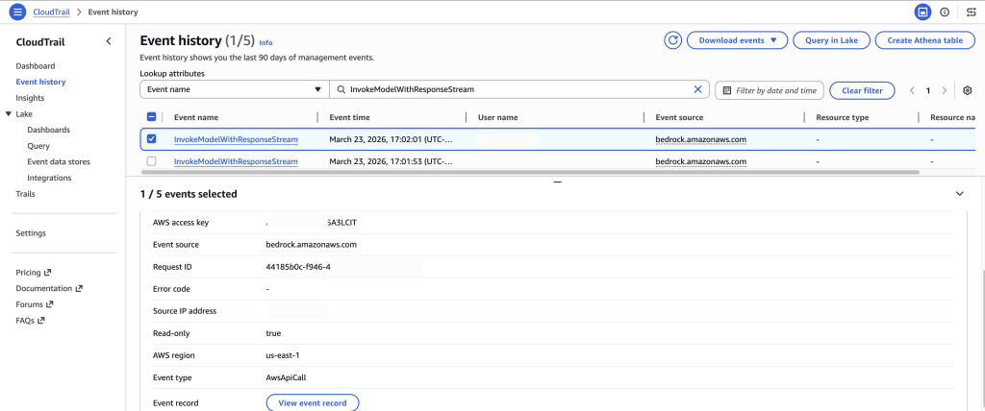
Task: Open the Filter by date and time field
Action: click(x=769, y=90)
